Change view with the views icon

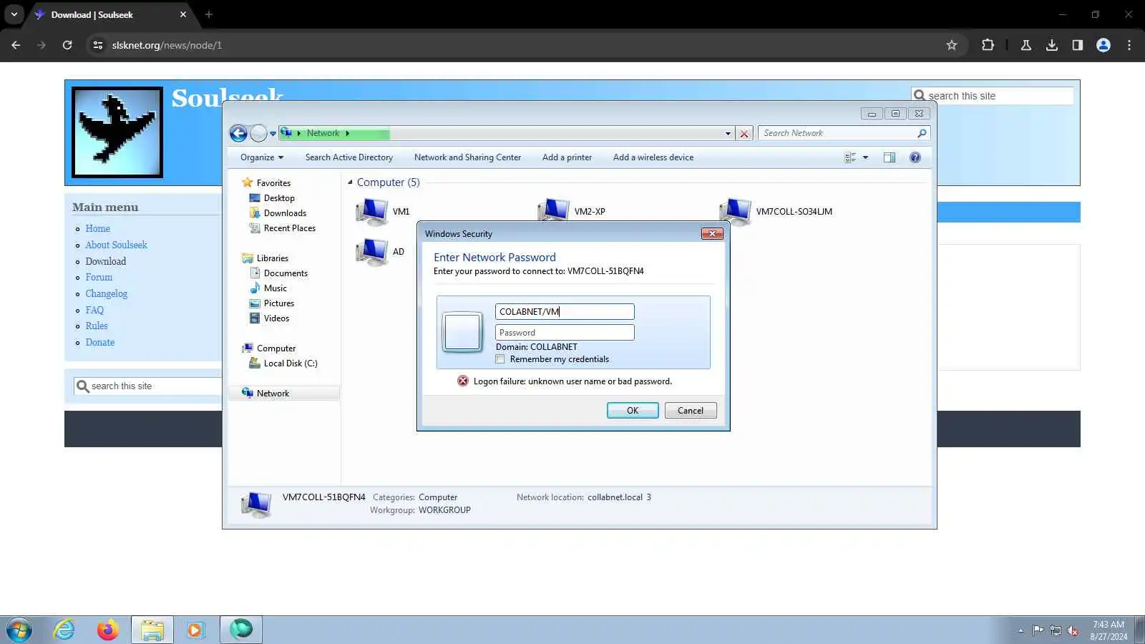[850, 157]
